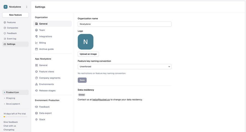This screenshot has height=132, width=246.
Task: Go to Integrations settings
Action: [45, 36]
